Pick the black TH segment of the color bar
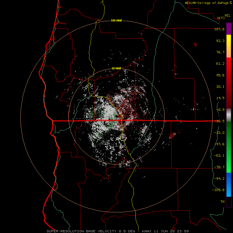 click(x=229, y=202)
